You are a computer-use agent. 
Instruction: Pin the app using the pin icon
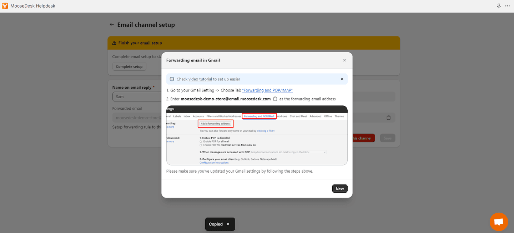499,6
